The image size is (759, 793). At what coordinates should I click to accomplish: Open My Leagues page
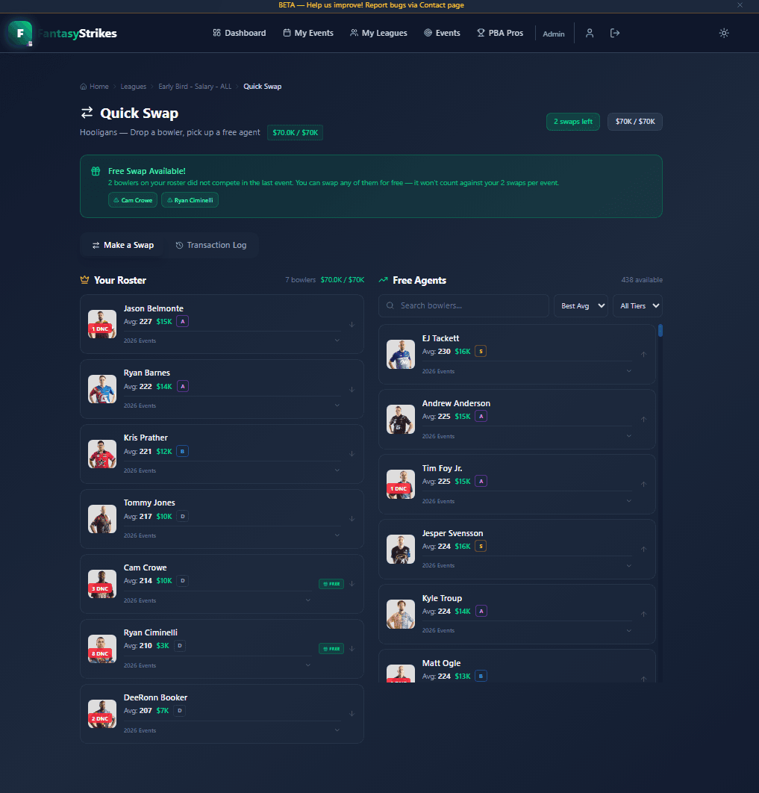tap(378, 33)
